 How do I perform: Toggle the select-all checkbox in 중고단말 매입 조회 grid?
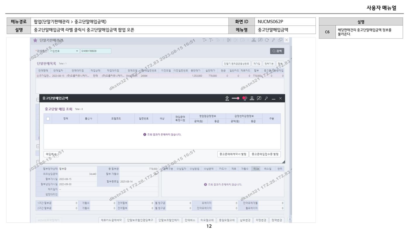click(x=48, y=119)
